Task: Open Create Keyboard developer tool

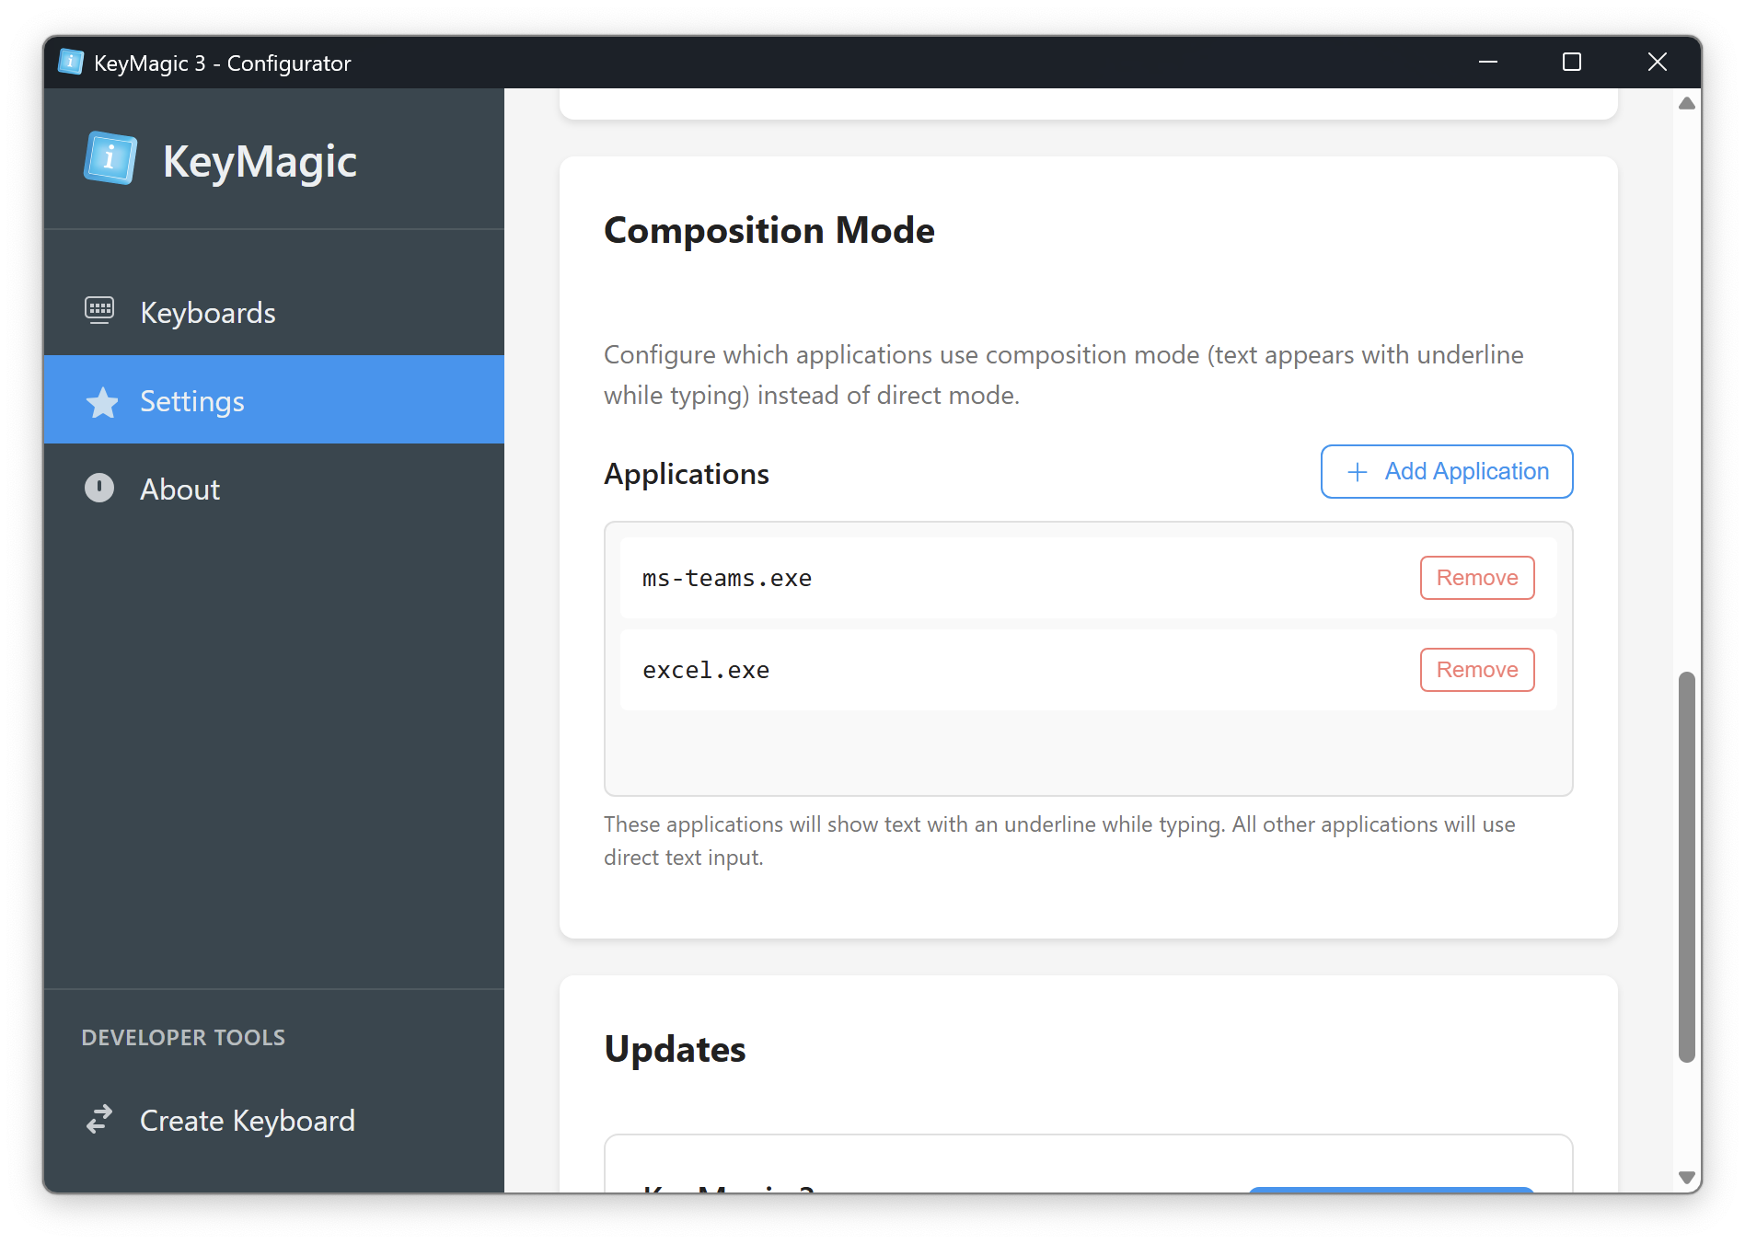Action: (247, 1120)
